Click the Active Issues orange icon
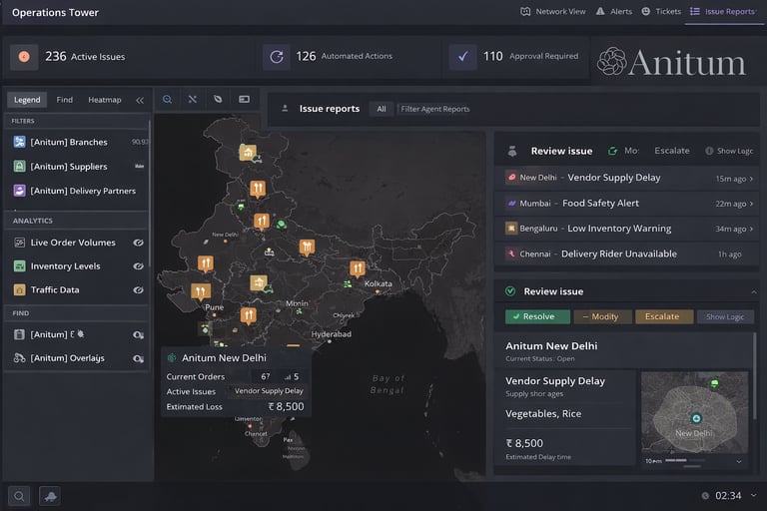 coord(24,57)
